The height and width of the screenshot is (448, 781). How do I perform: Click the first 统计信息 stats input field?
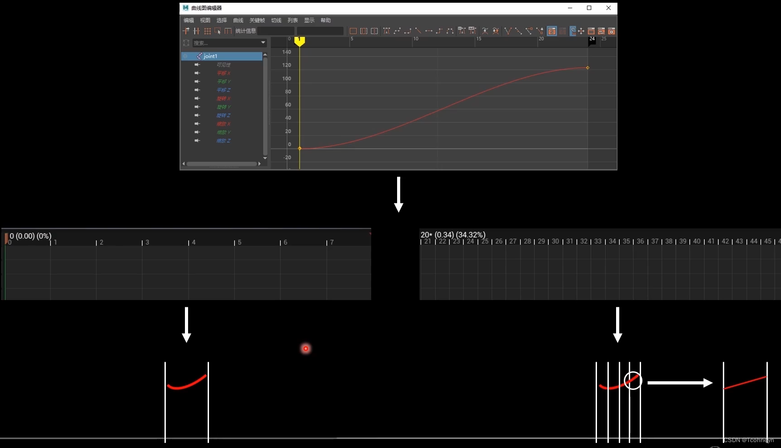click(x=276, y=31)
